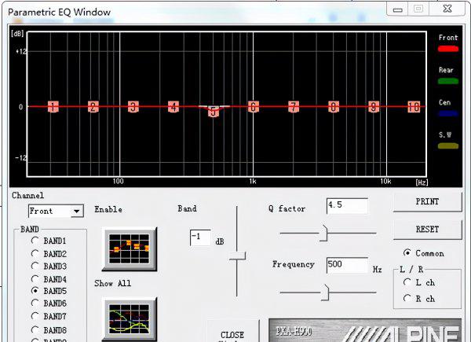
Task: Select the R ch radio button
Action: [x=407, y=297]
